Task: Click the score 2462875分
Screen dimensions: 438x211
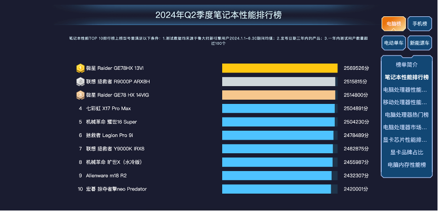Action: click(356, 149)
